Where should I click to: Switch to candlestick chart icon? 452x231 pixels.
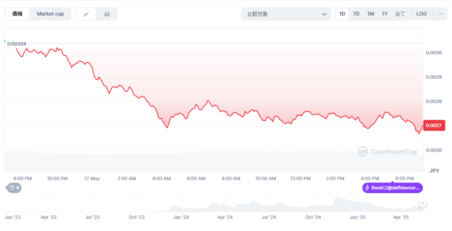point(107,14)
